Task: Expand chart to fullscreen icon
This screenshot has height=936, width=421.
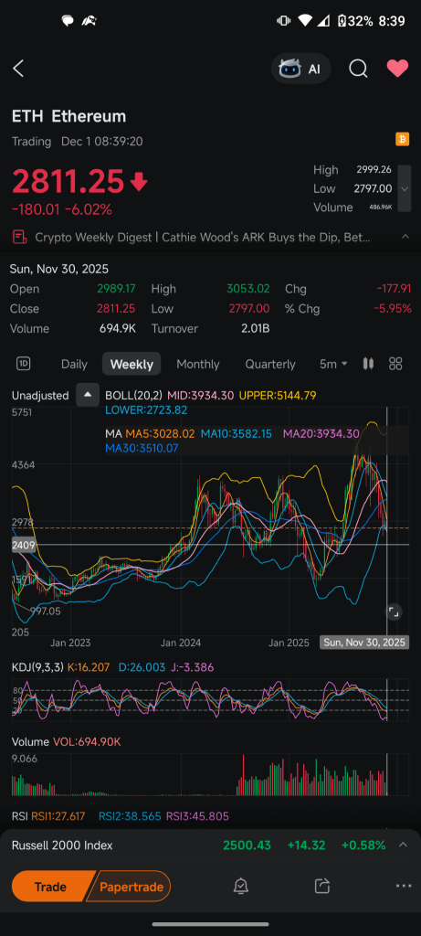Action: tap(395, 612)
